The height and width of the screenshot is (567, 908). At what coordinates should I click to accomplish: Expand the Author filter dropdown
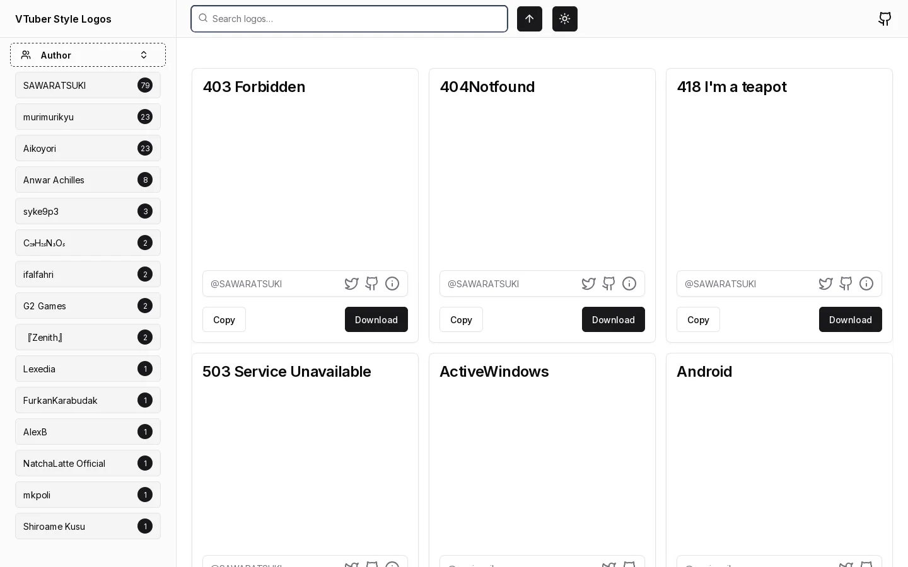point(88,55)
